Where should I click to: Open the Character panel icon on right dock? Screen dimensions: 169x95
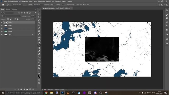(x=167, y=22)
